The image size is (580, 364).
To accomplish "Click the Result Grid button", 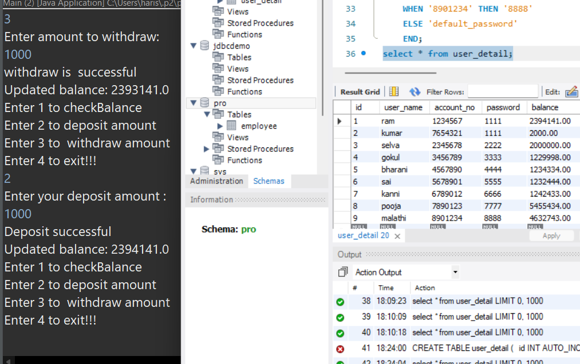I will click(360, 92).
